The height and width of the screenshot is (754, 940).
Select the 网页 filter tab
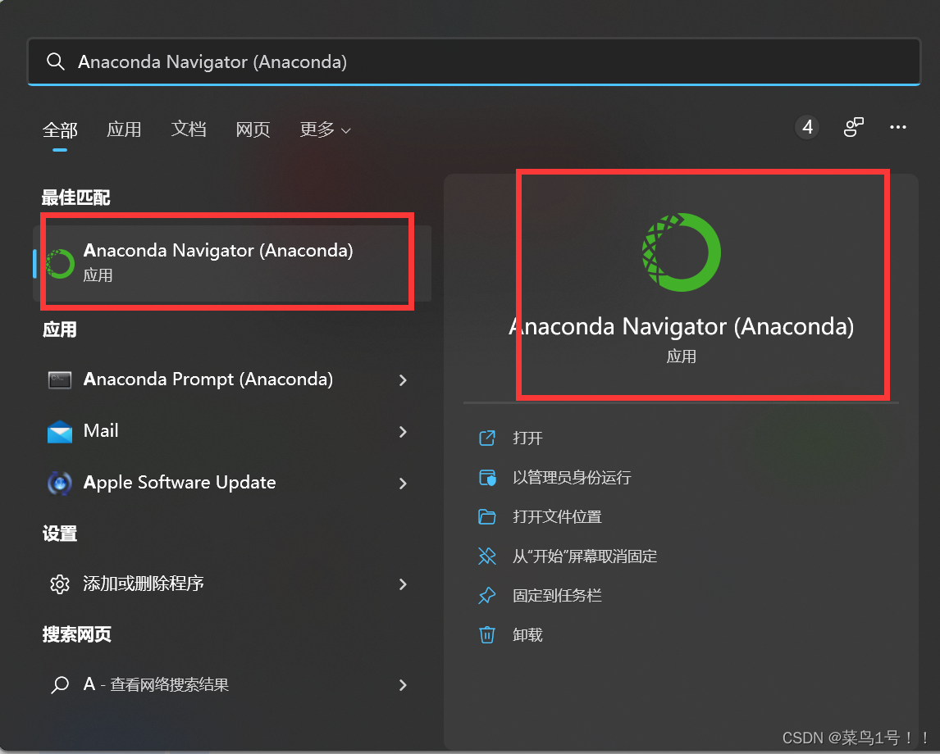(x=253, y=129)
